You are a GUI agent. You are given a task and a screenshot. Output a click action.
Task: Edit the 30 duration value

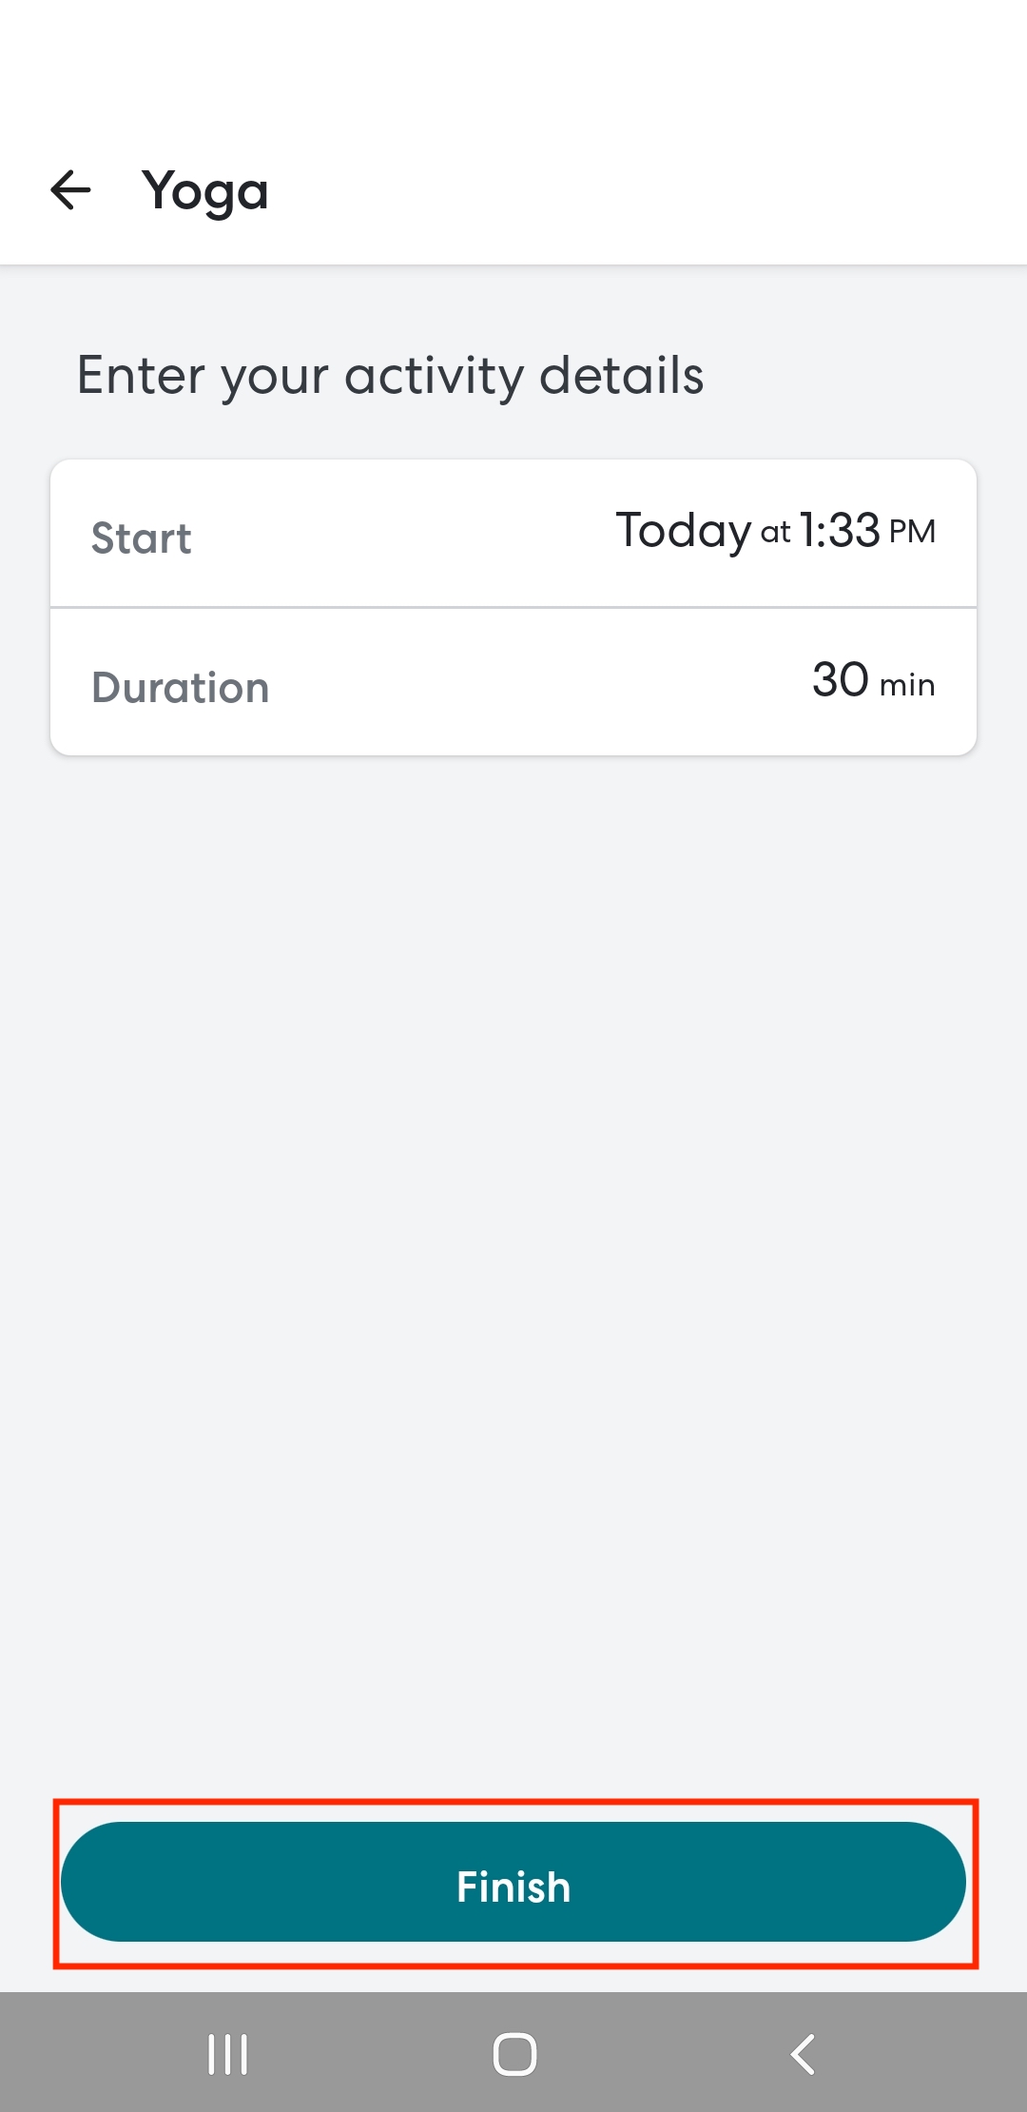point(840,680)
